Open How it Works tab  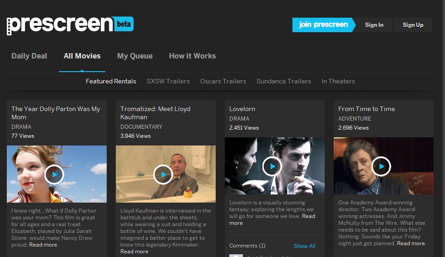coord(193,56)
